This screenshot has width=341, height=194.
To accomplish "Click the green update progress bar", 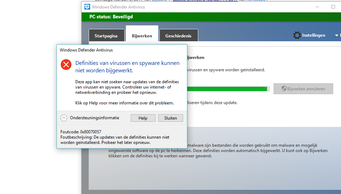I will tap(228, 89).
